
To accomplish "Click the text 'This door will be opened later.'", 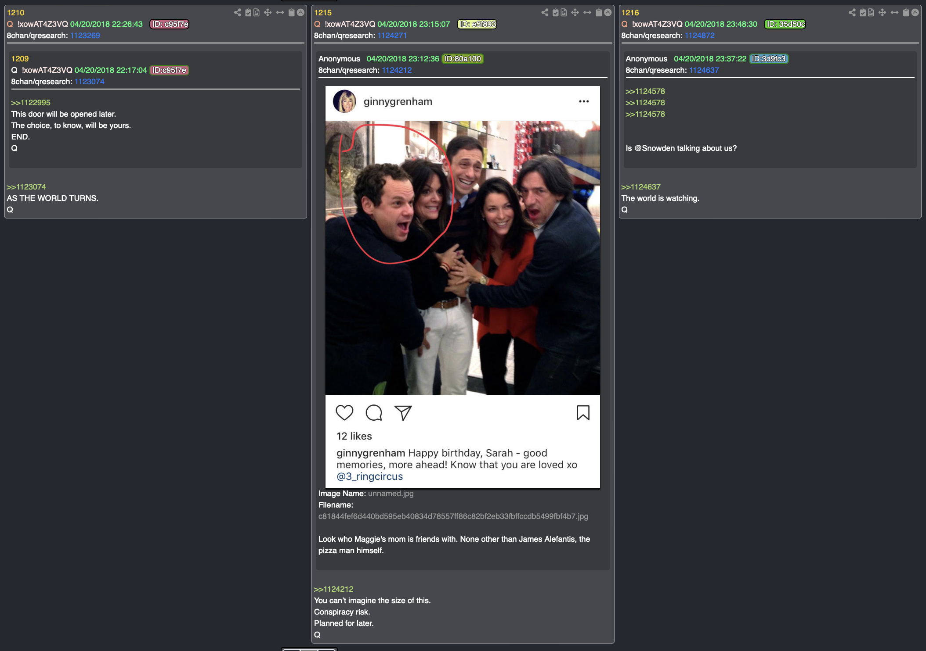I will tap(64, 114).
